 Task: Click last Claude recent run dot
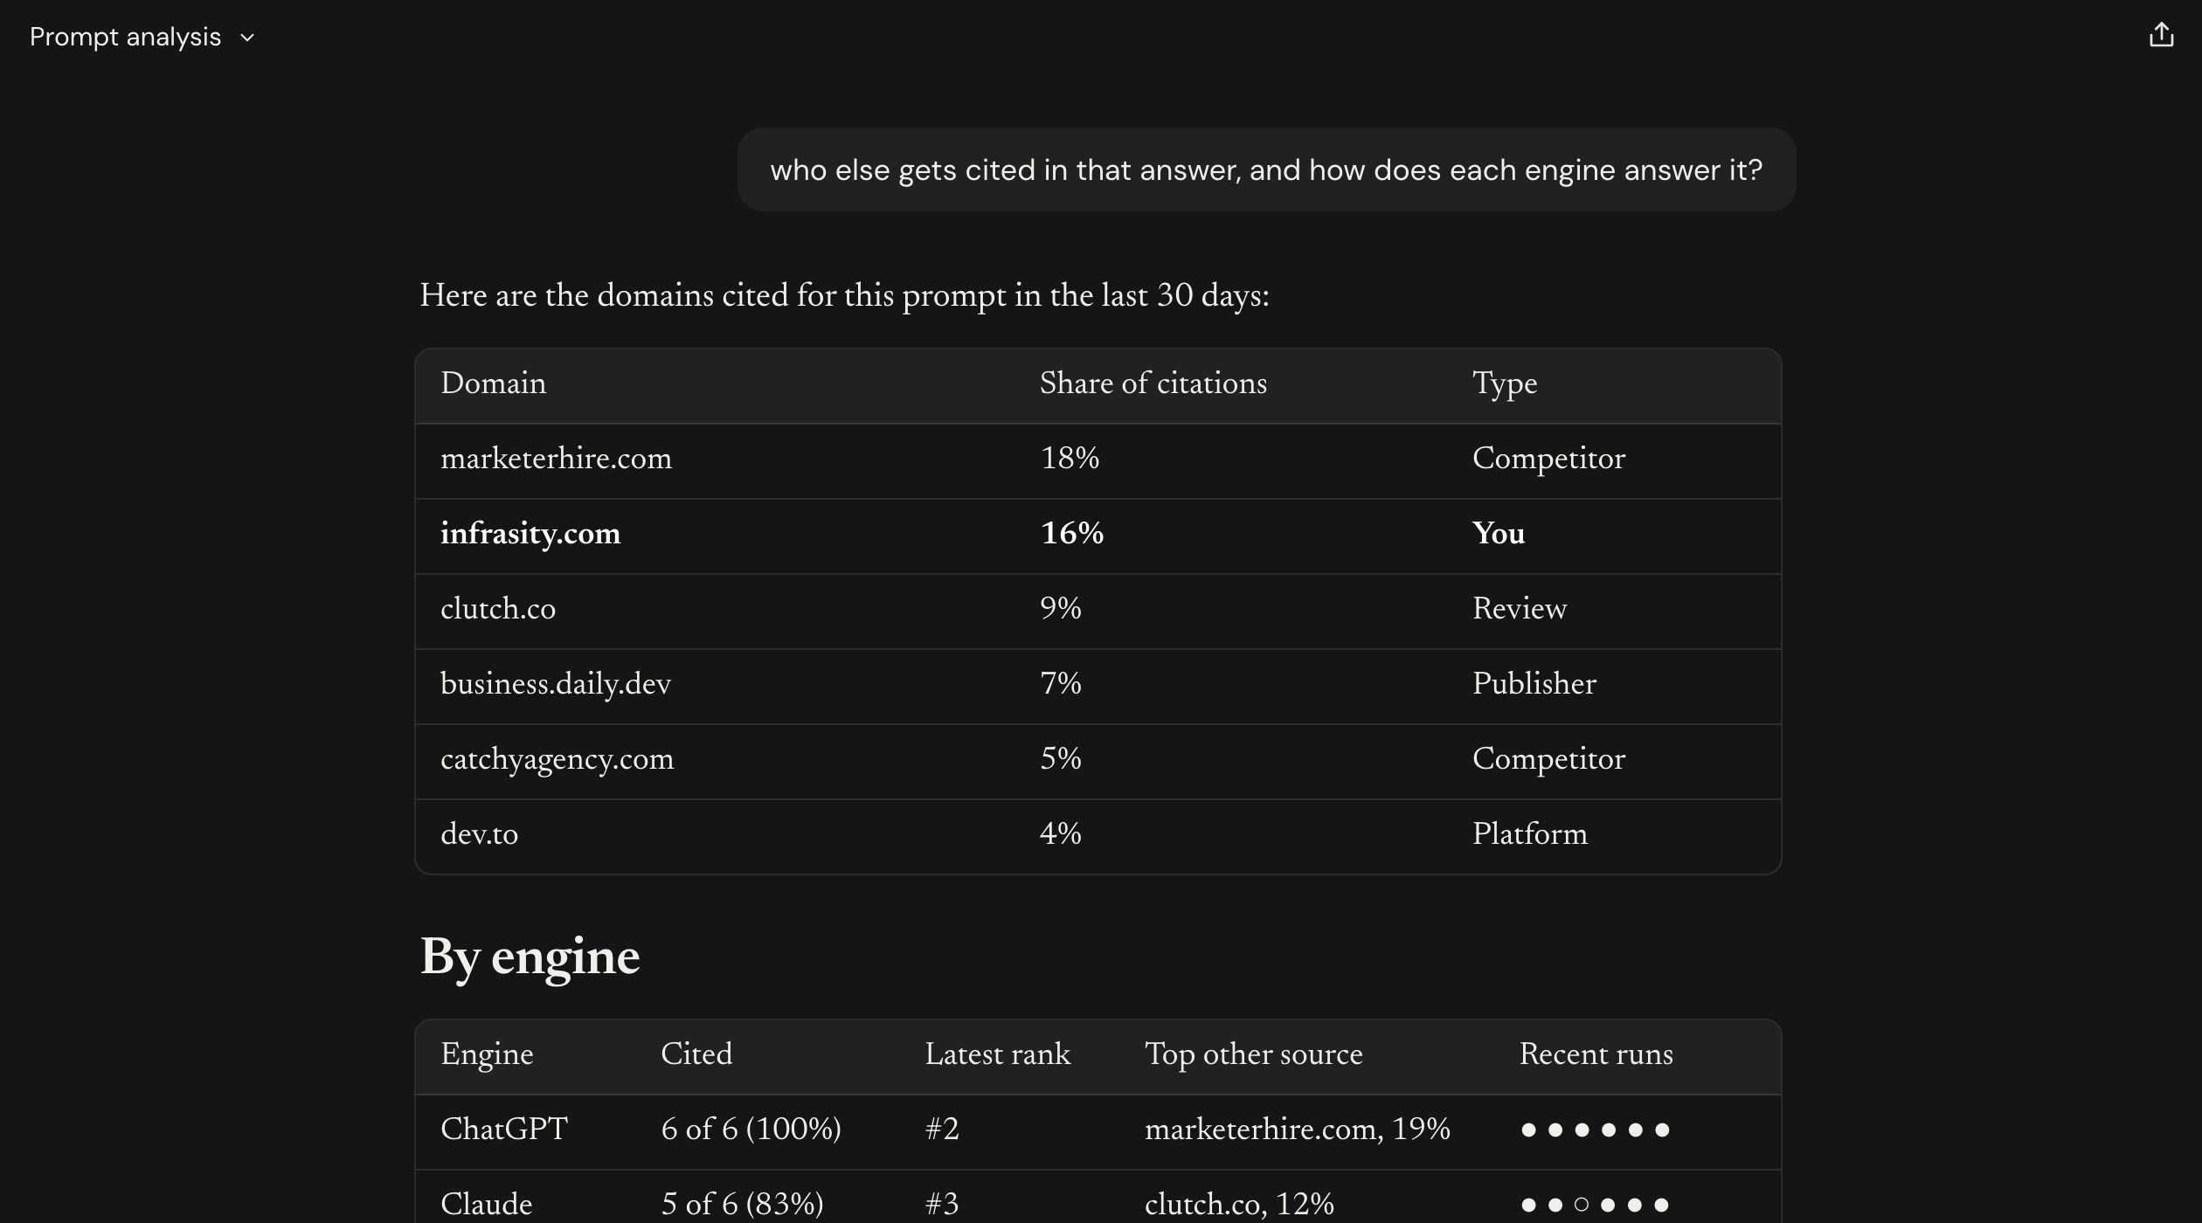pyautogui.click(x=1662, y=1205)
